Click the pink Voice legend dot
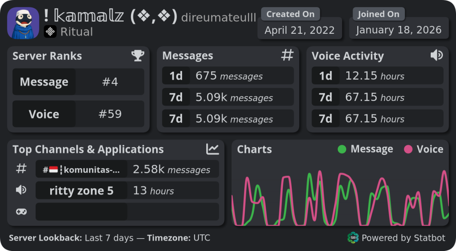The height and width of the screenshot is (251, 456). point(408,150)
